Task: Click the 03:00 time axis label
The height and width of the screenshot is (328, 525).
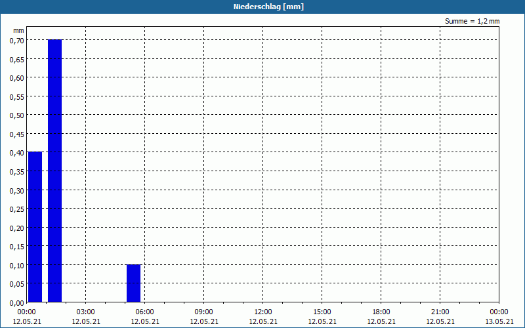Action: click(86, 312)
